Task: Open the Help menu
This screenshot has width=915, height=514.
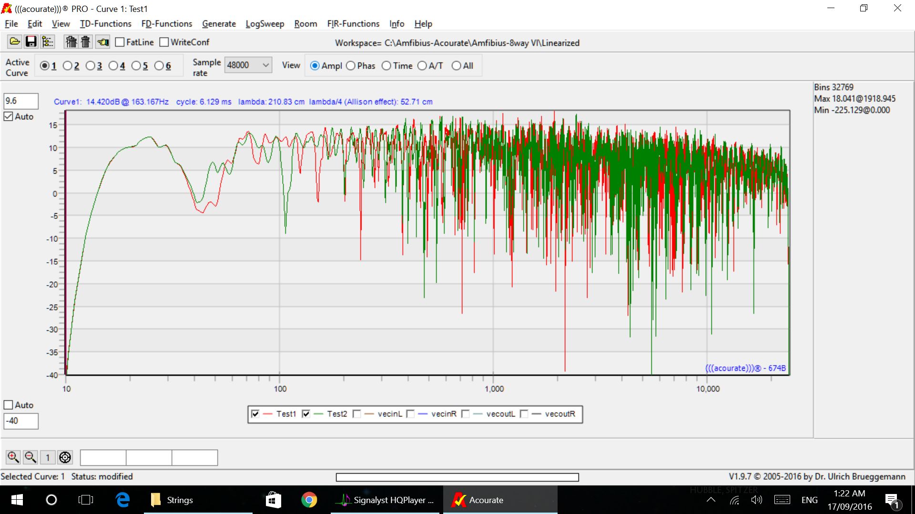Action: (x=423, y=24)
